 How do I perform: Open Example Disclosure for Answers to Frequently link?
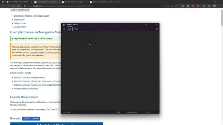[x=37, y=81]
